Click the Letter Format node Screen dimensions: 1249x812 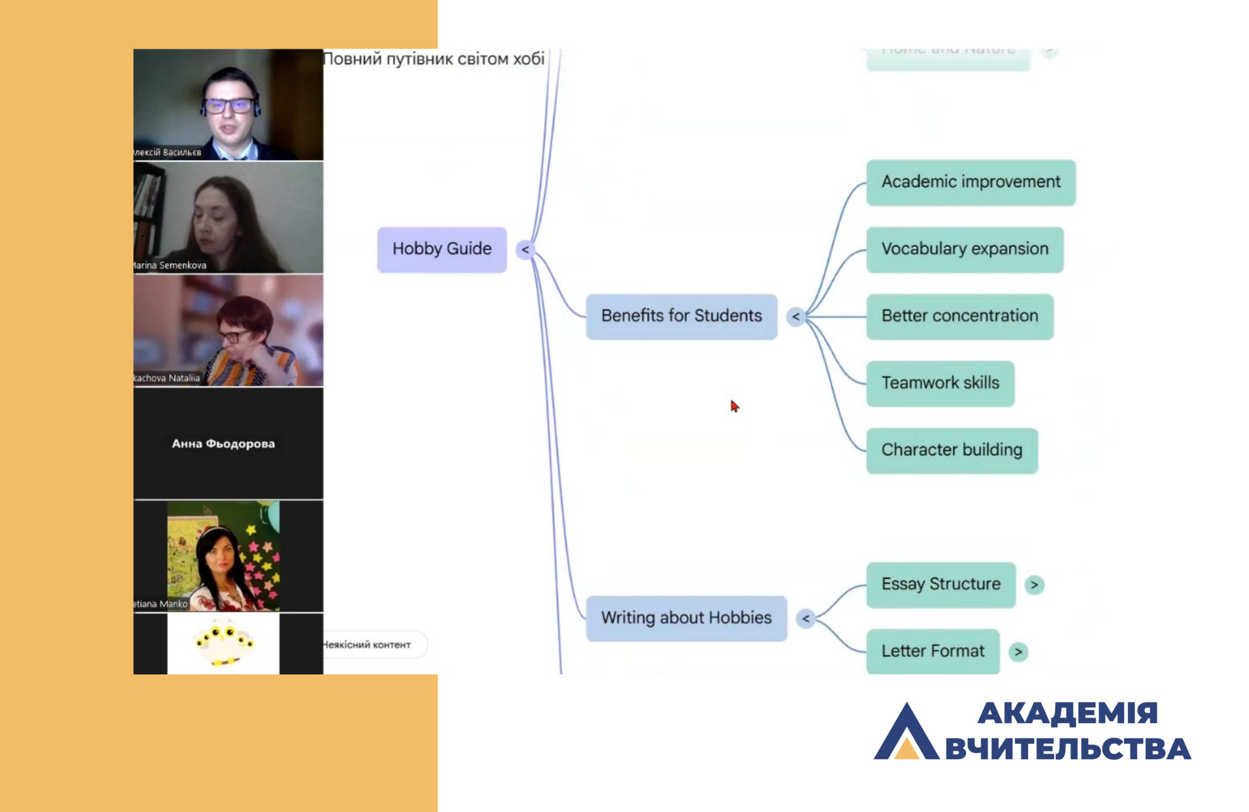(932, 652)
